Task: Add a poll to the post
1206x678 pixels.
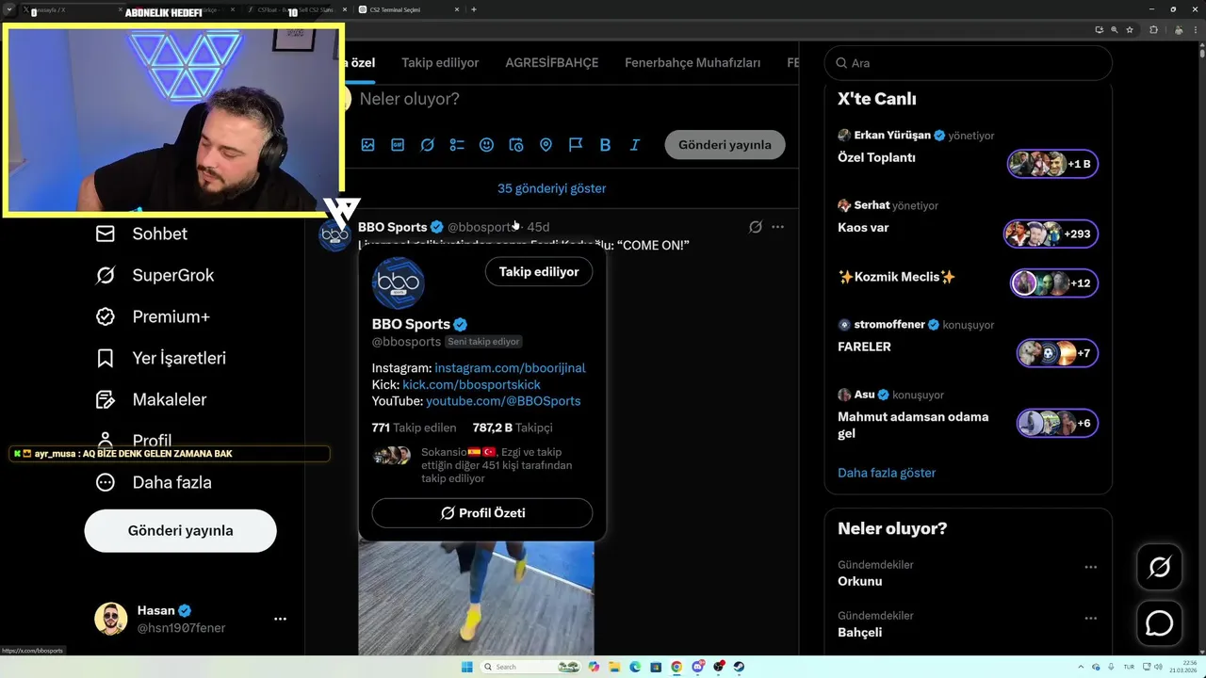Action: (x=457, y=145)
